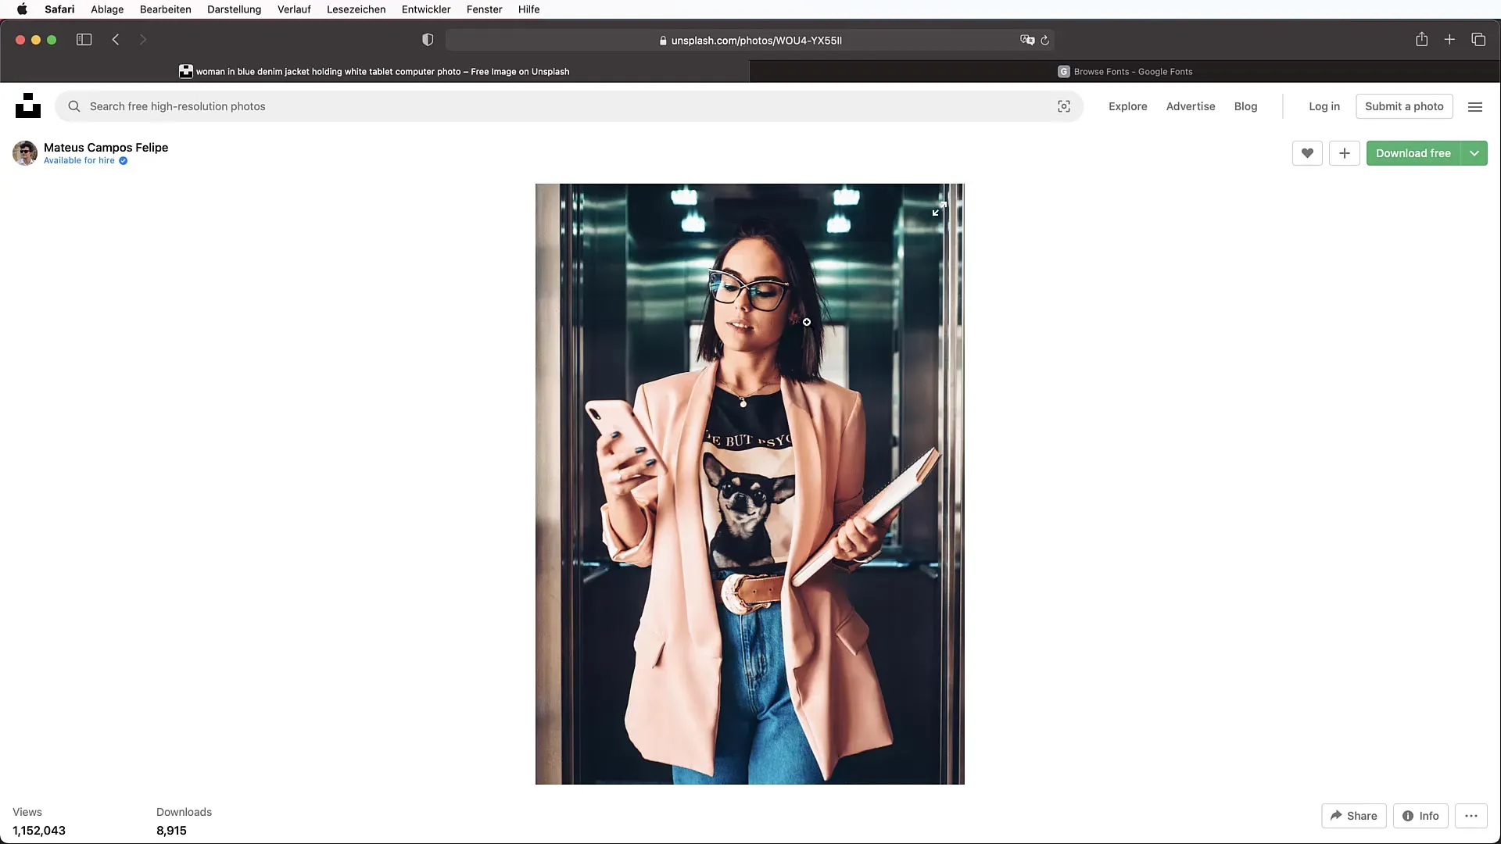Viewport: 1501px width, 844px height.
Task: Open the hamburger menu icon
Action: 1475,107
